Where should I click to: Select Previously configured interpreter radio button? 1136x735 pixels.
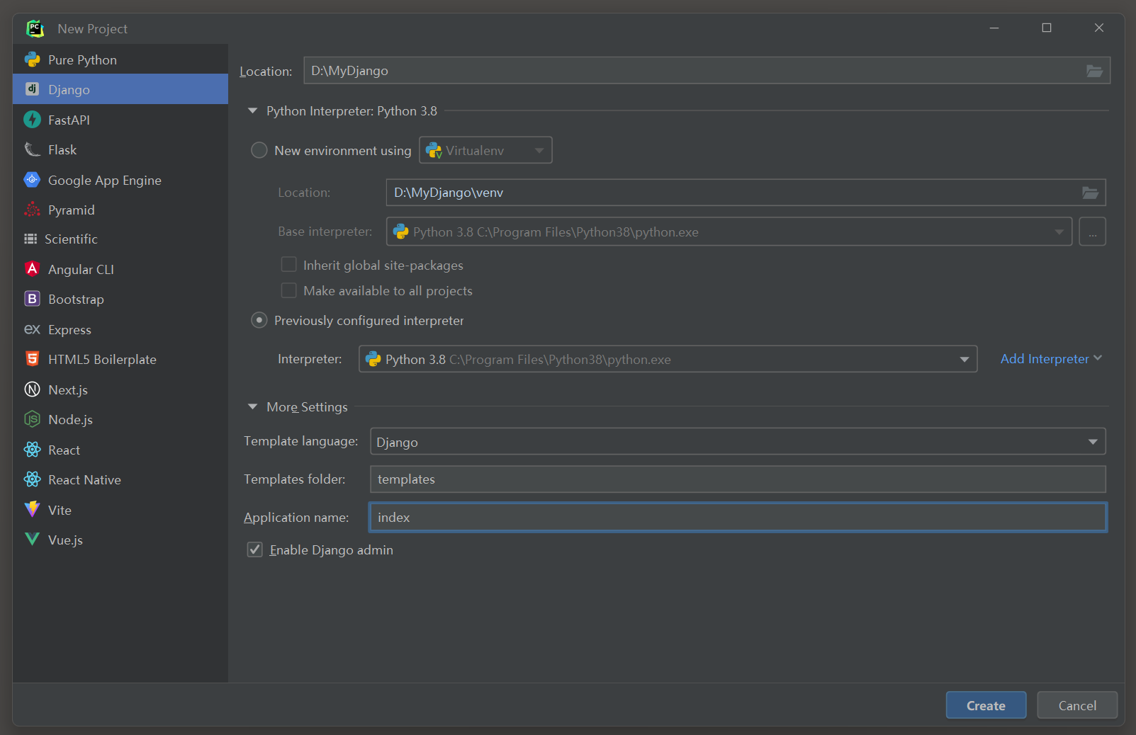pos(259,320)
